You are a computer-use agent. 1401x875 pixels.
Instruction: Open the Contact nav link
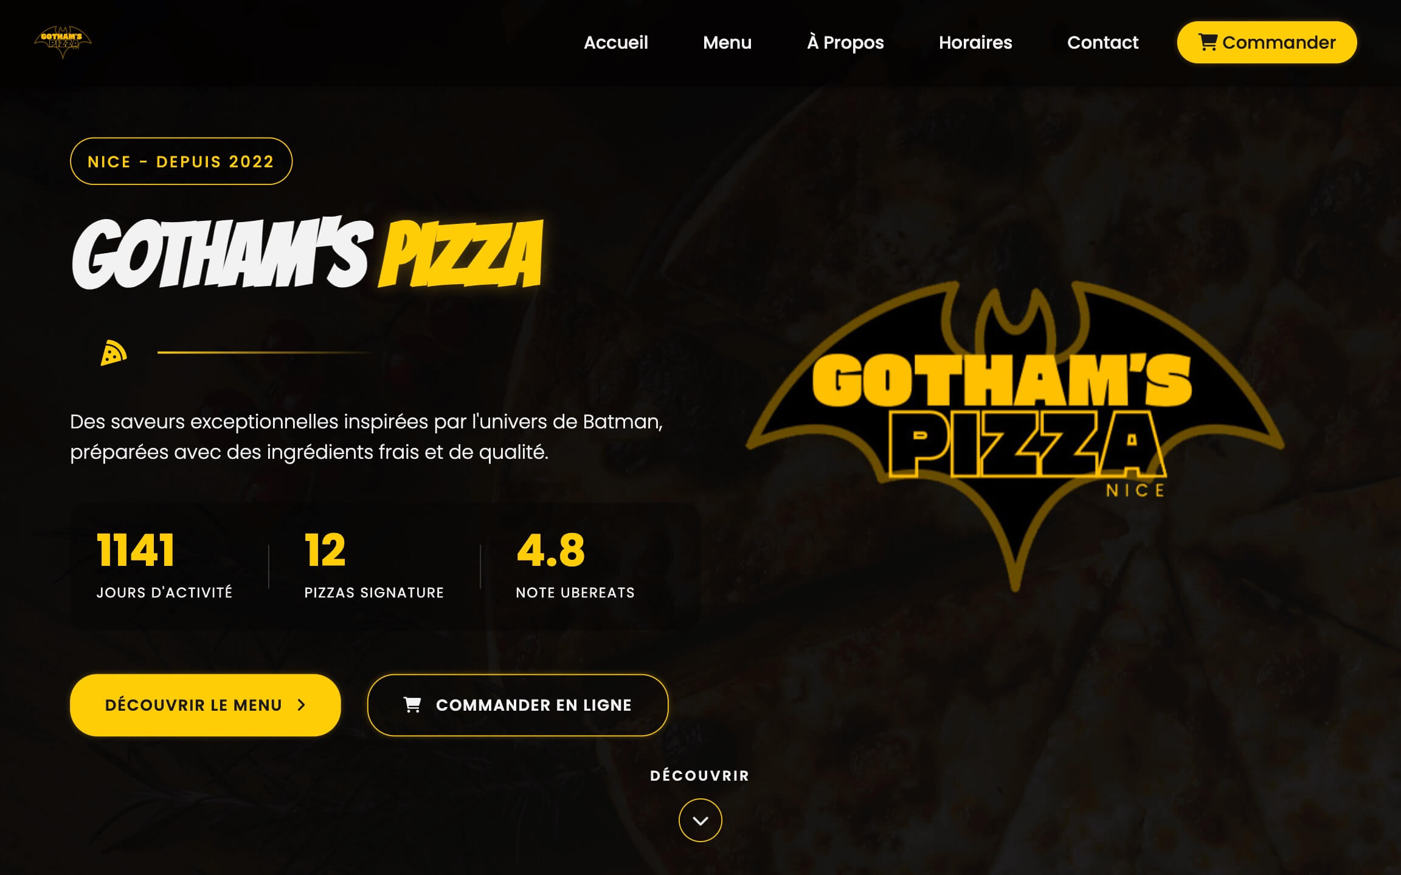click(1103, 43)
